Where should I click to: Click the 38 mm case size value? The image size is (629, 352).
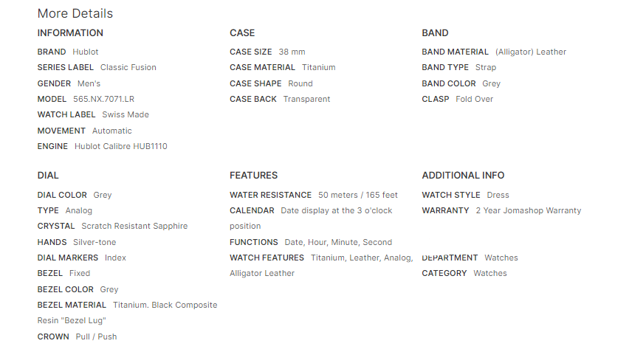click(292, 52)
